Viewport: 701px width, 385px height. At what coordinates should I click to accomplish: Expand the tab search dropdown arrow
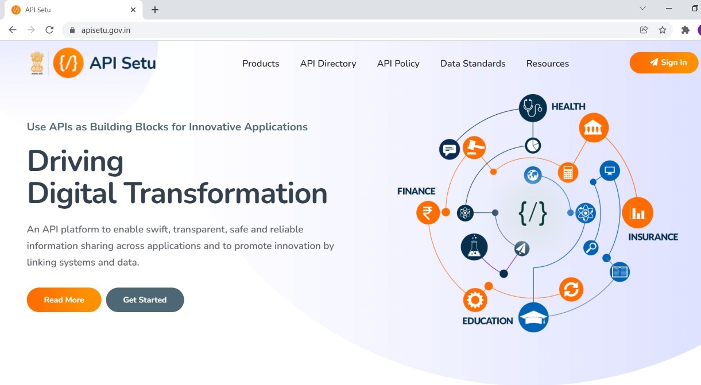pyautogui.click(x=642, y=9)
